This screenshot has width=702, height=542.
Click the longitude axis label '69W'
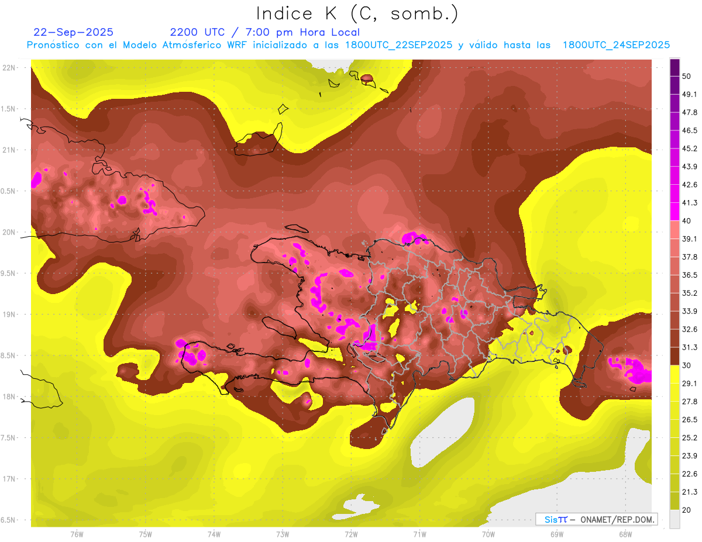[557, 534]
